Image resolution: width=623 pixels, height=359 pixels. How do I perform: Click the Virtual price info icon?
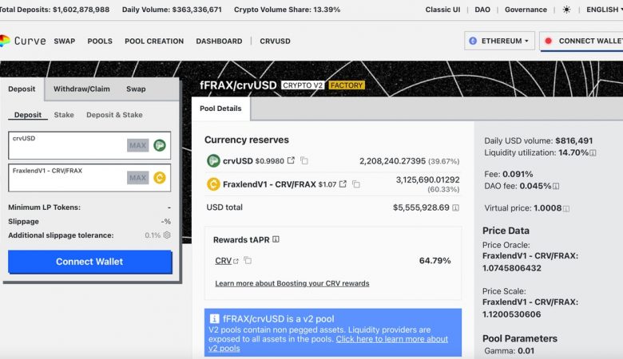(x=566, y=209)
